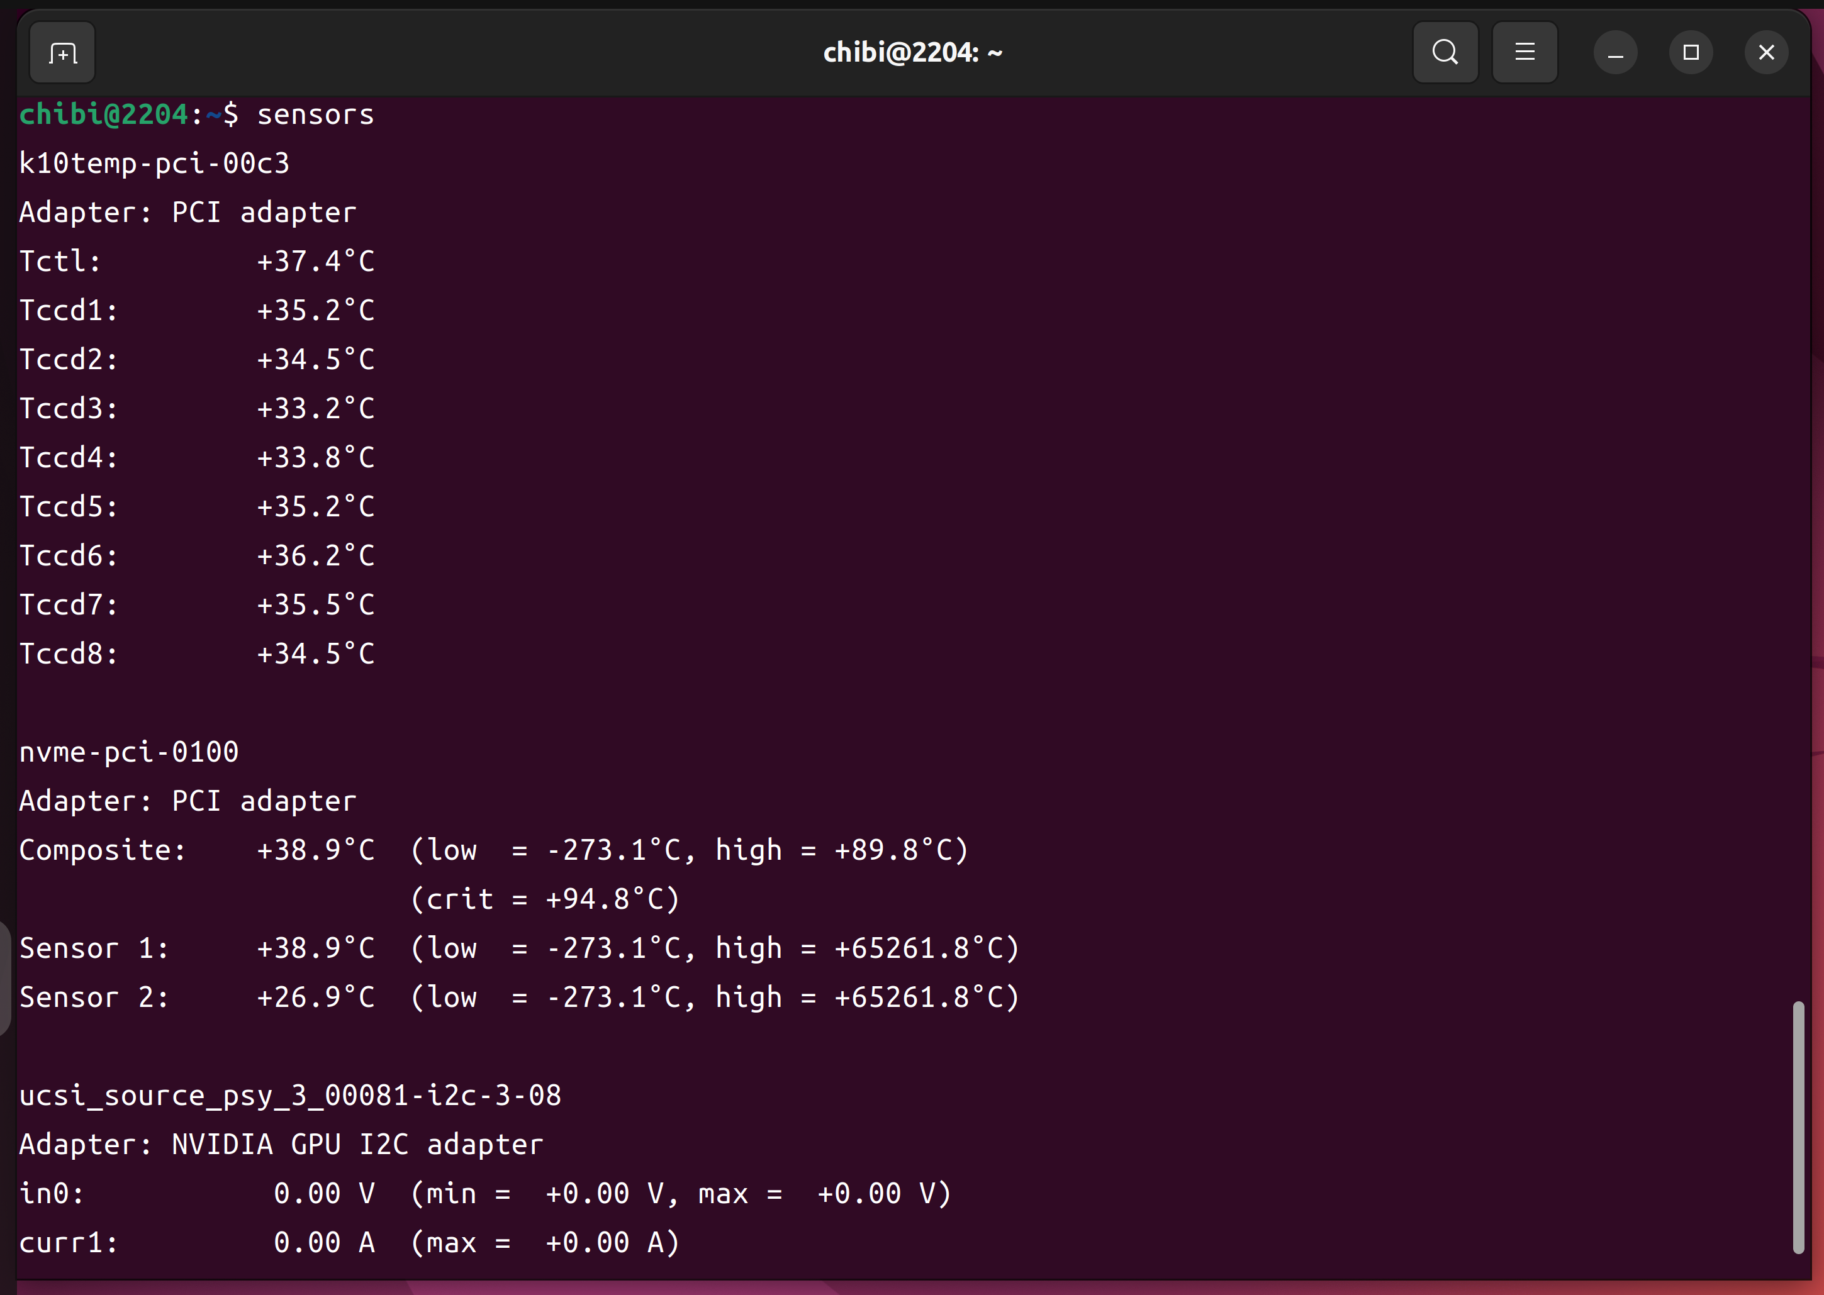Click the Composite temperature +38.9°C
This screenshot has width=1824, height=1295.
click(315, 850)
